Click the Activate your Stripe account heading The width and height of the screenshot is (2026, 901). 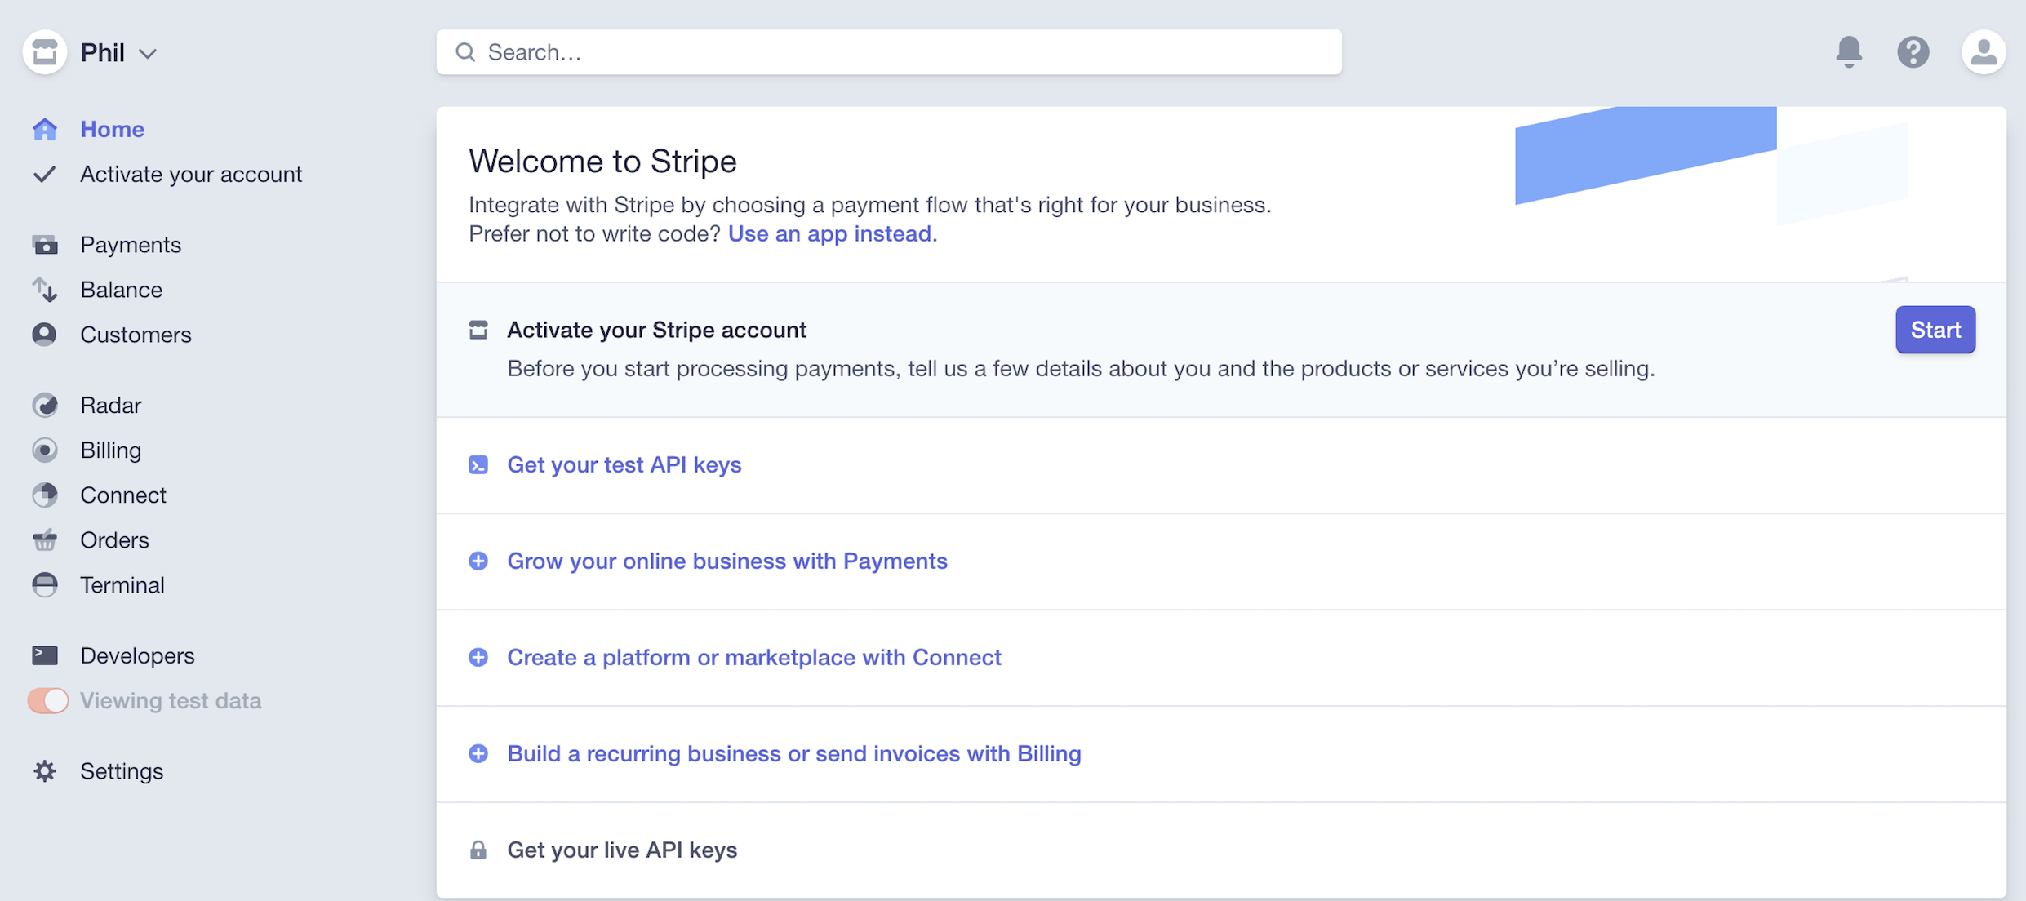pos(656,330)
